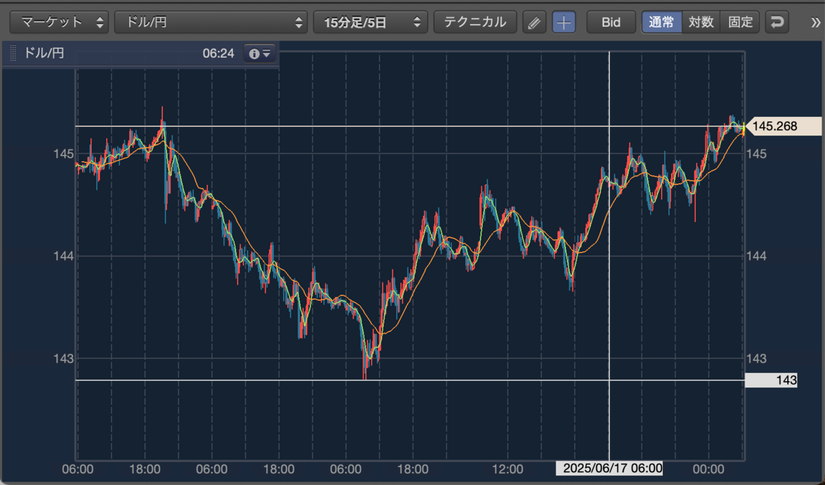This screenshot has width=825, height=485.
Task: Click the 2025/06/17 06:00 date label
Action: [610, 468]
